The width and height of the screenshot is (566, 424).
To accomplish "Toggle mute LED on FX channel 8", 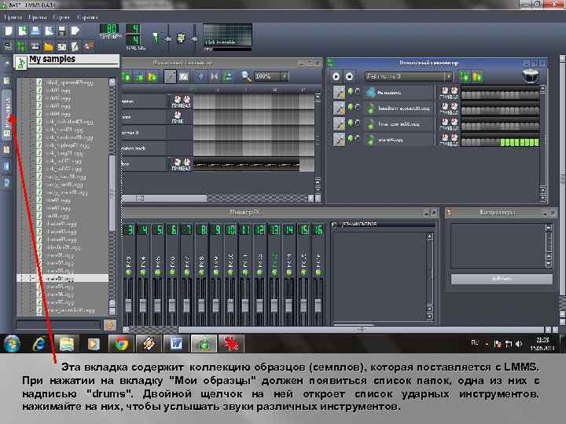I will tap(201, 272).
